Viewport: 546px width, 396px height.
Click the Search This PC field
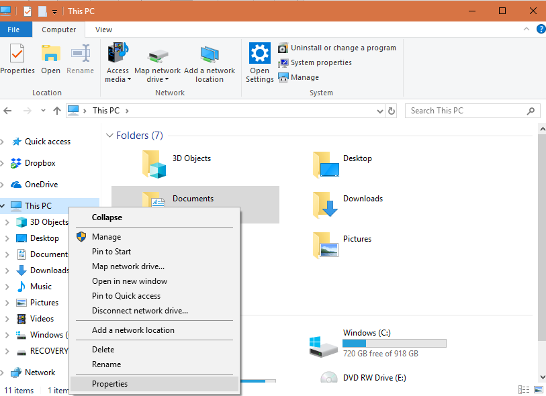(x=473, y=111)
